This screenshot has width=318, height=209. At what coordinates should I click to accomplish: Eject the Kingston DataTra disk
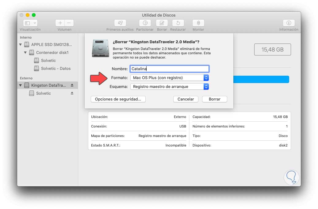tap(72, 85)
